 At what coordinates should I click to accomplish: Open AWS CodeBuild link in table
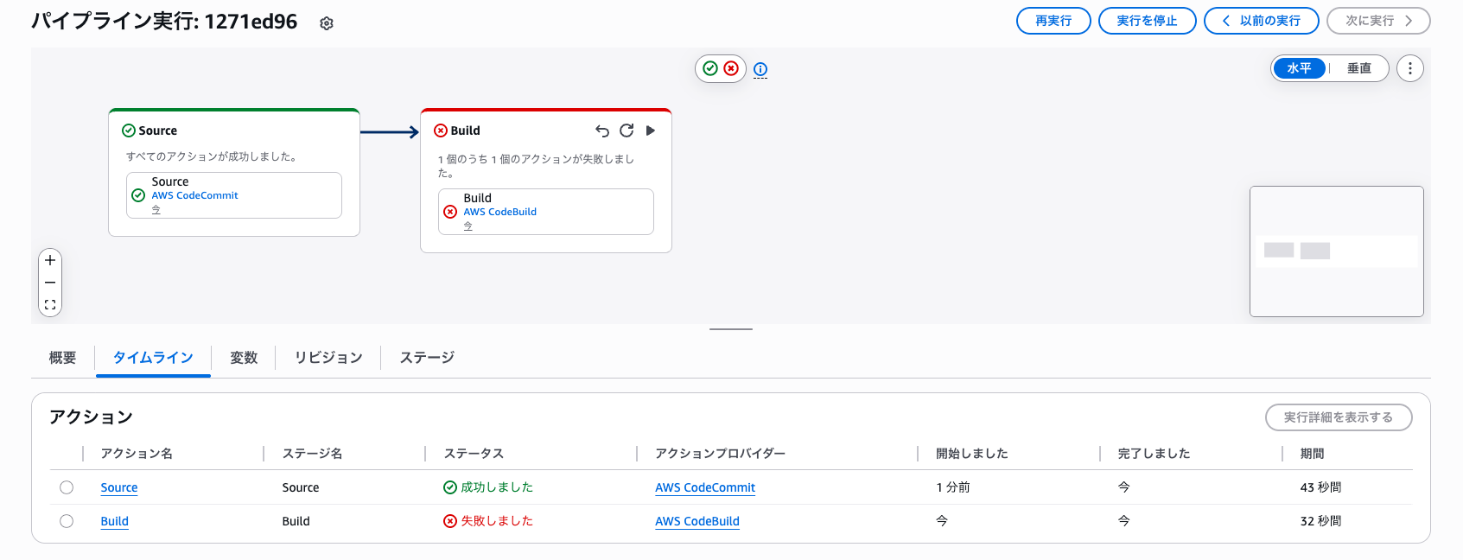pos(697,521)
